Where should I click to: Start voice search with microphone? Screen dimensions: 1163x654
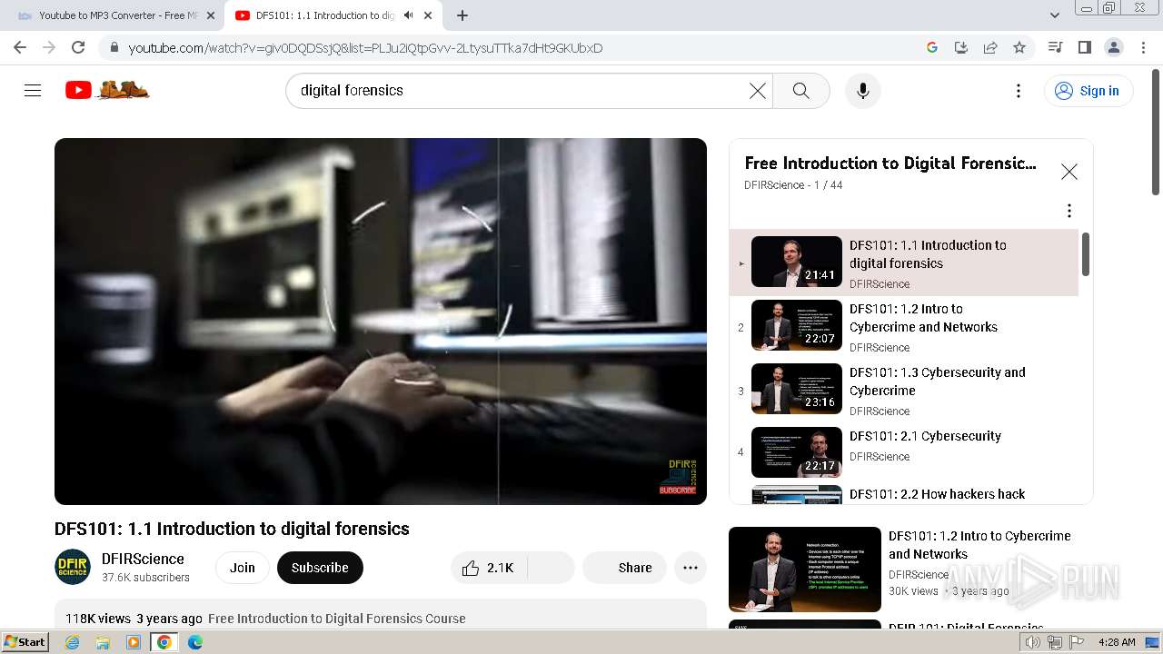pos(863,91)
